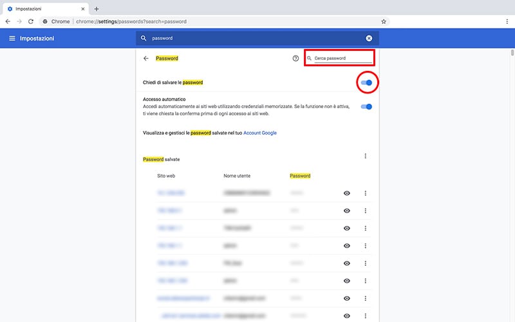Show password for the first saved entry
This screenshot has width=515, height=322.
[347, 193]
